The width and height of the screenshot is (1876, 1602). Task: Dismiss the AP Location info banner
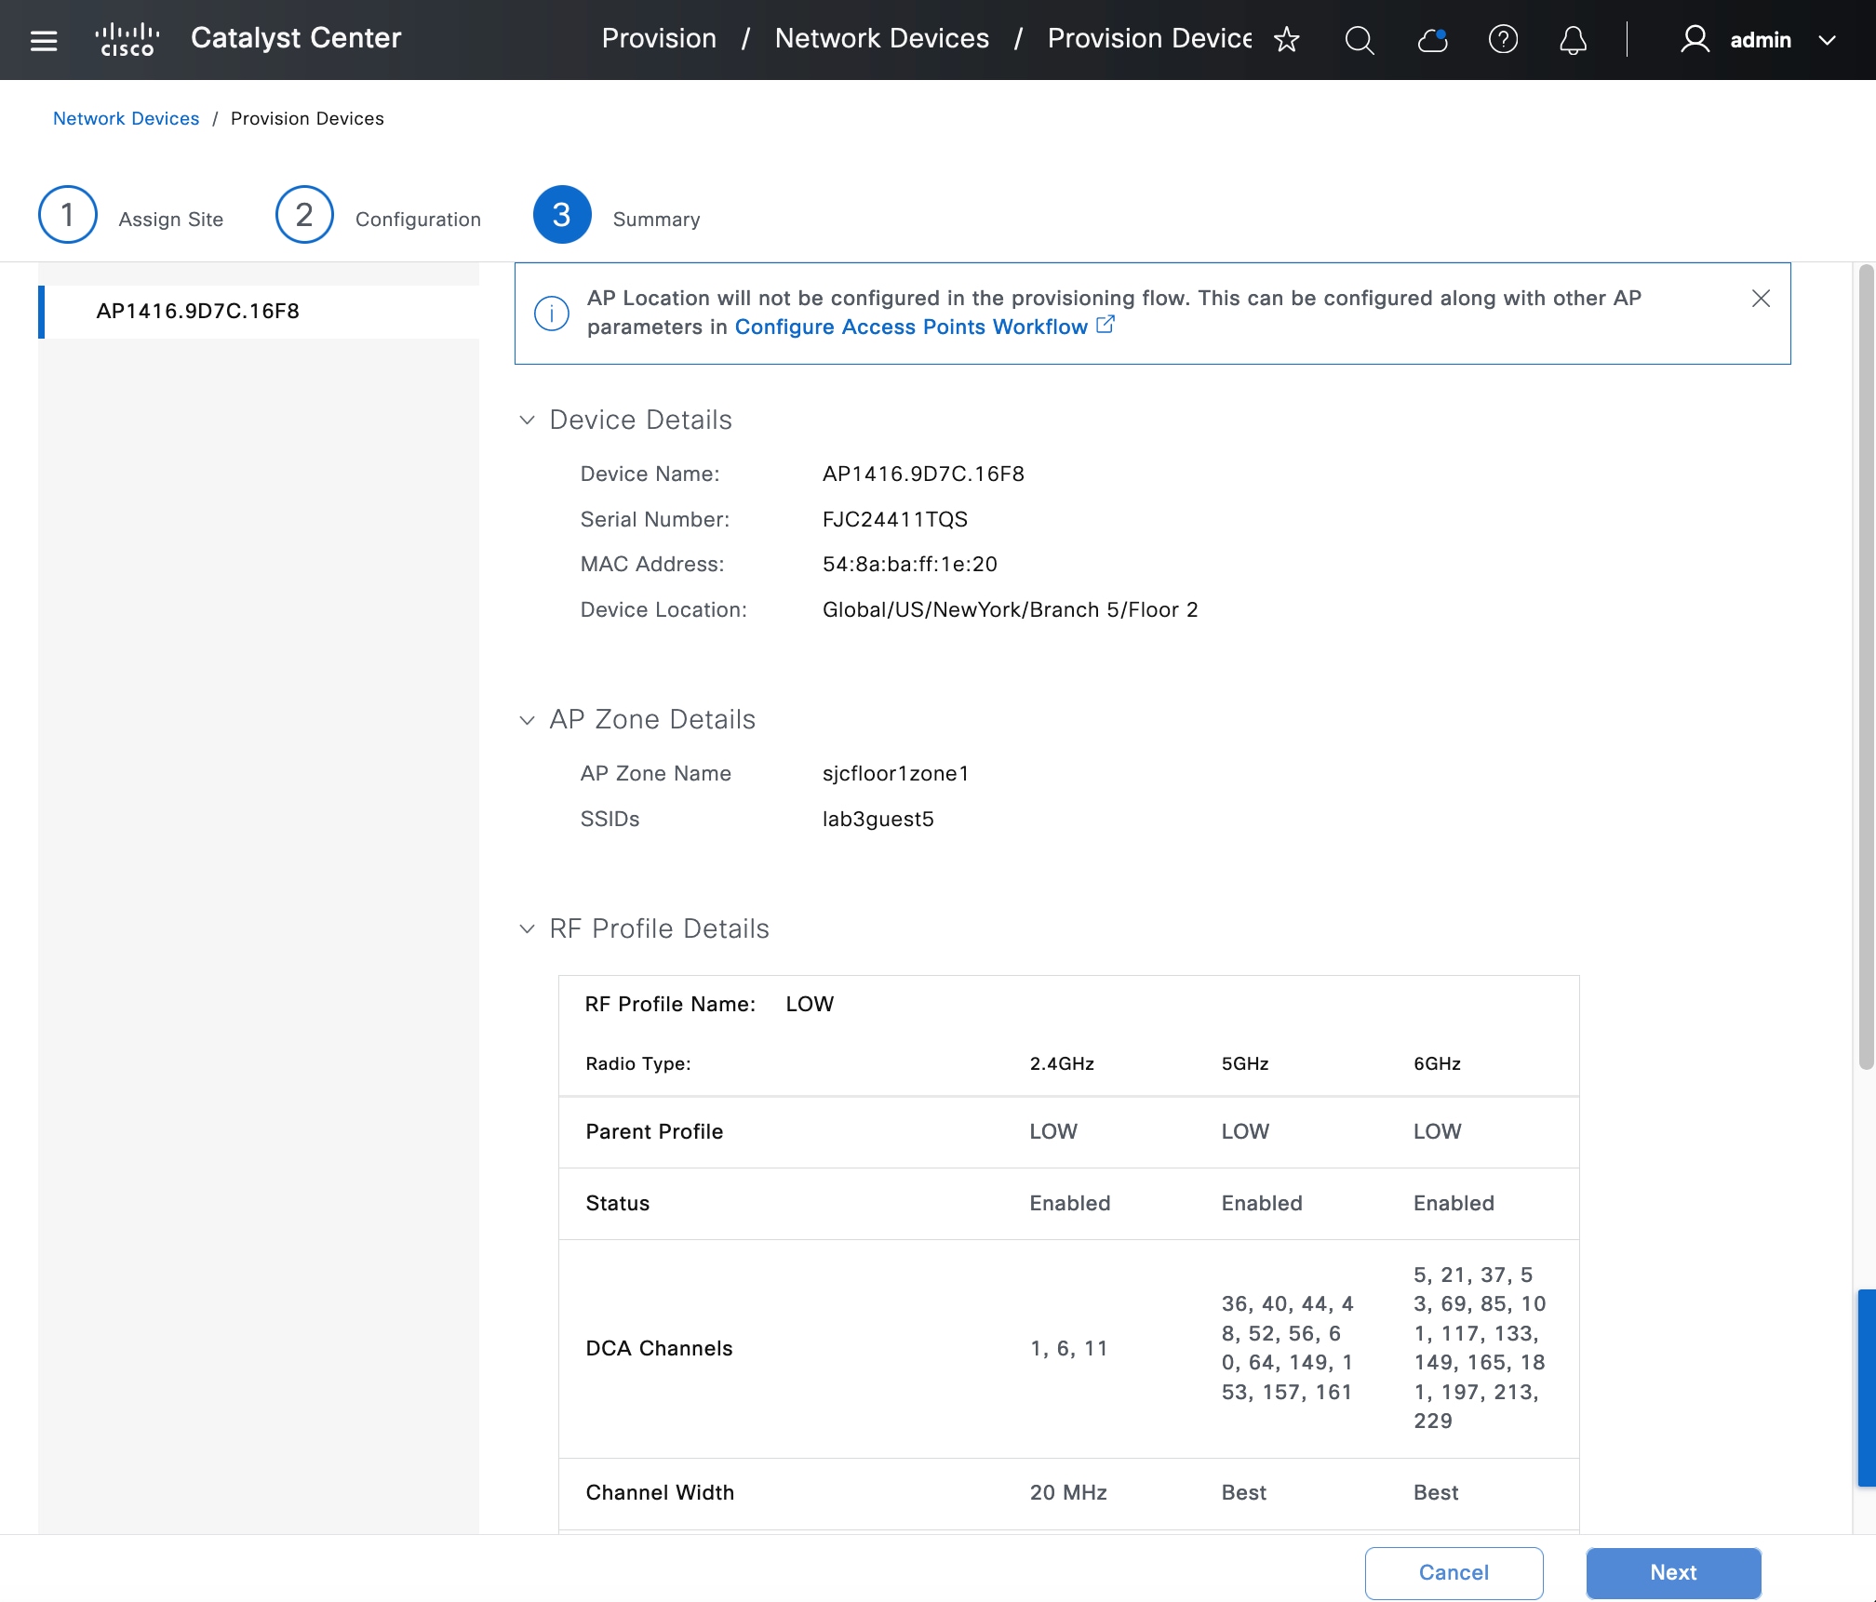pos(1761,299)
